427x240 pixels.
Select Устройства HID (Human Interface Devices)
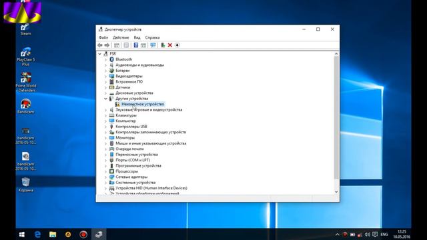coord(151,188)
